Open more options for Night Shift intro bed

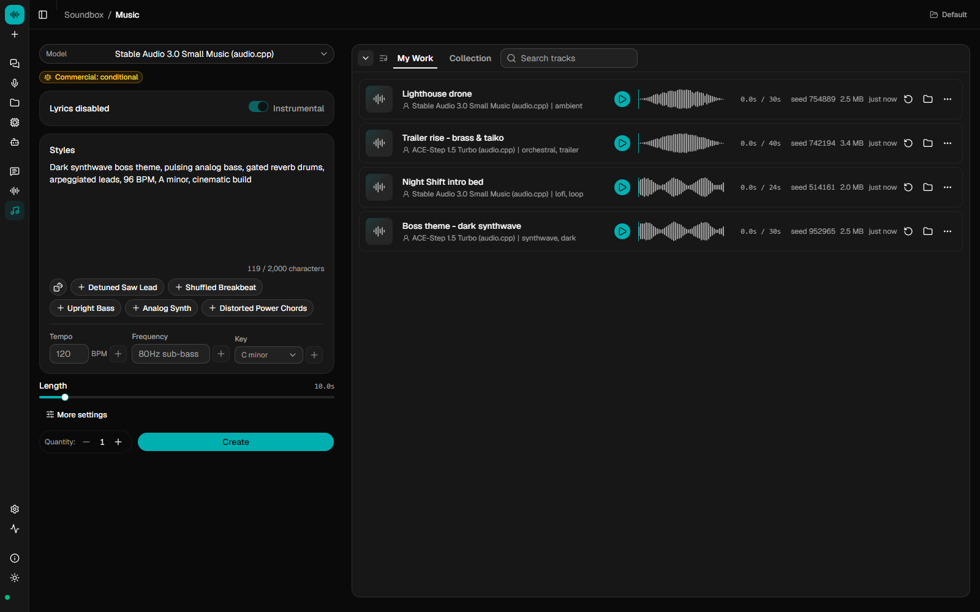[x=948, y=187]
